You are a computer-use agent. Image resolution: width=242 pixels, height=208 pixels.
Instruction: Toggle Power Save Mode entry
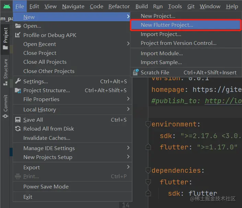72,187
